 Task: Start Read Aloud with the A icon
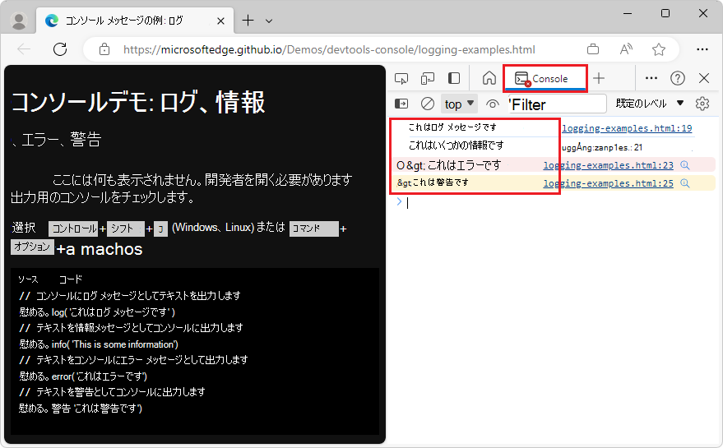(626, 48)
